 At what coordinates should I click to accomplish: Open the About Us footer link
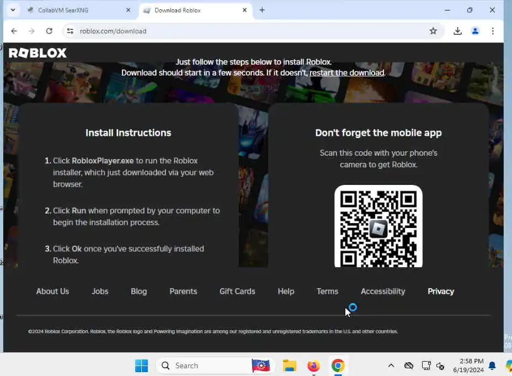point(52,292)
